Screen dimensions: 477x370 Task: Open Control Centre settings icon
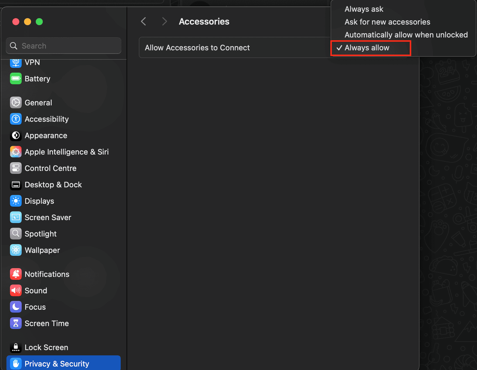pos(16,168)
